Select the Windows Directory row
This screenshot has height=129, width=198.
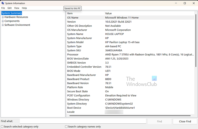pyautogui.click(x=130, y=100)
